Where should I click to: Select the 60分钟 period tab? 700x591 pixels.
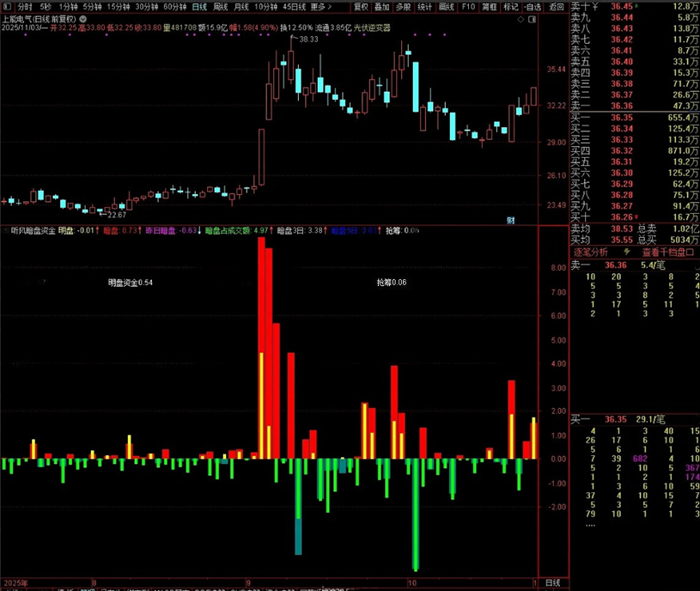[x=175, y=7]
